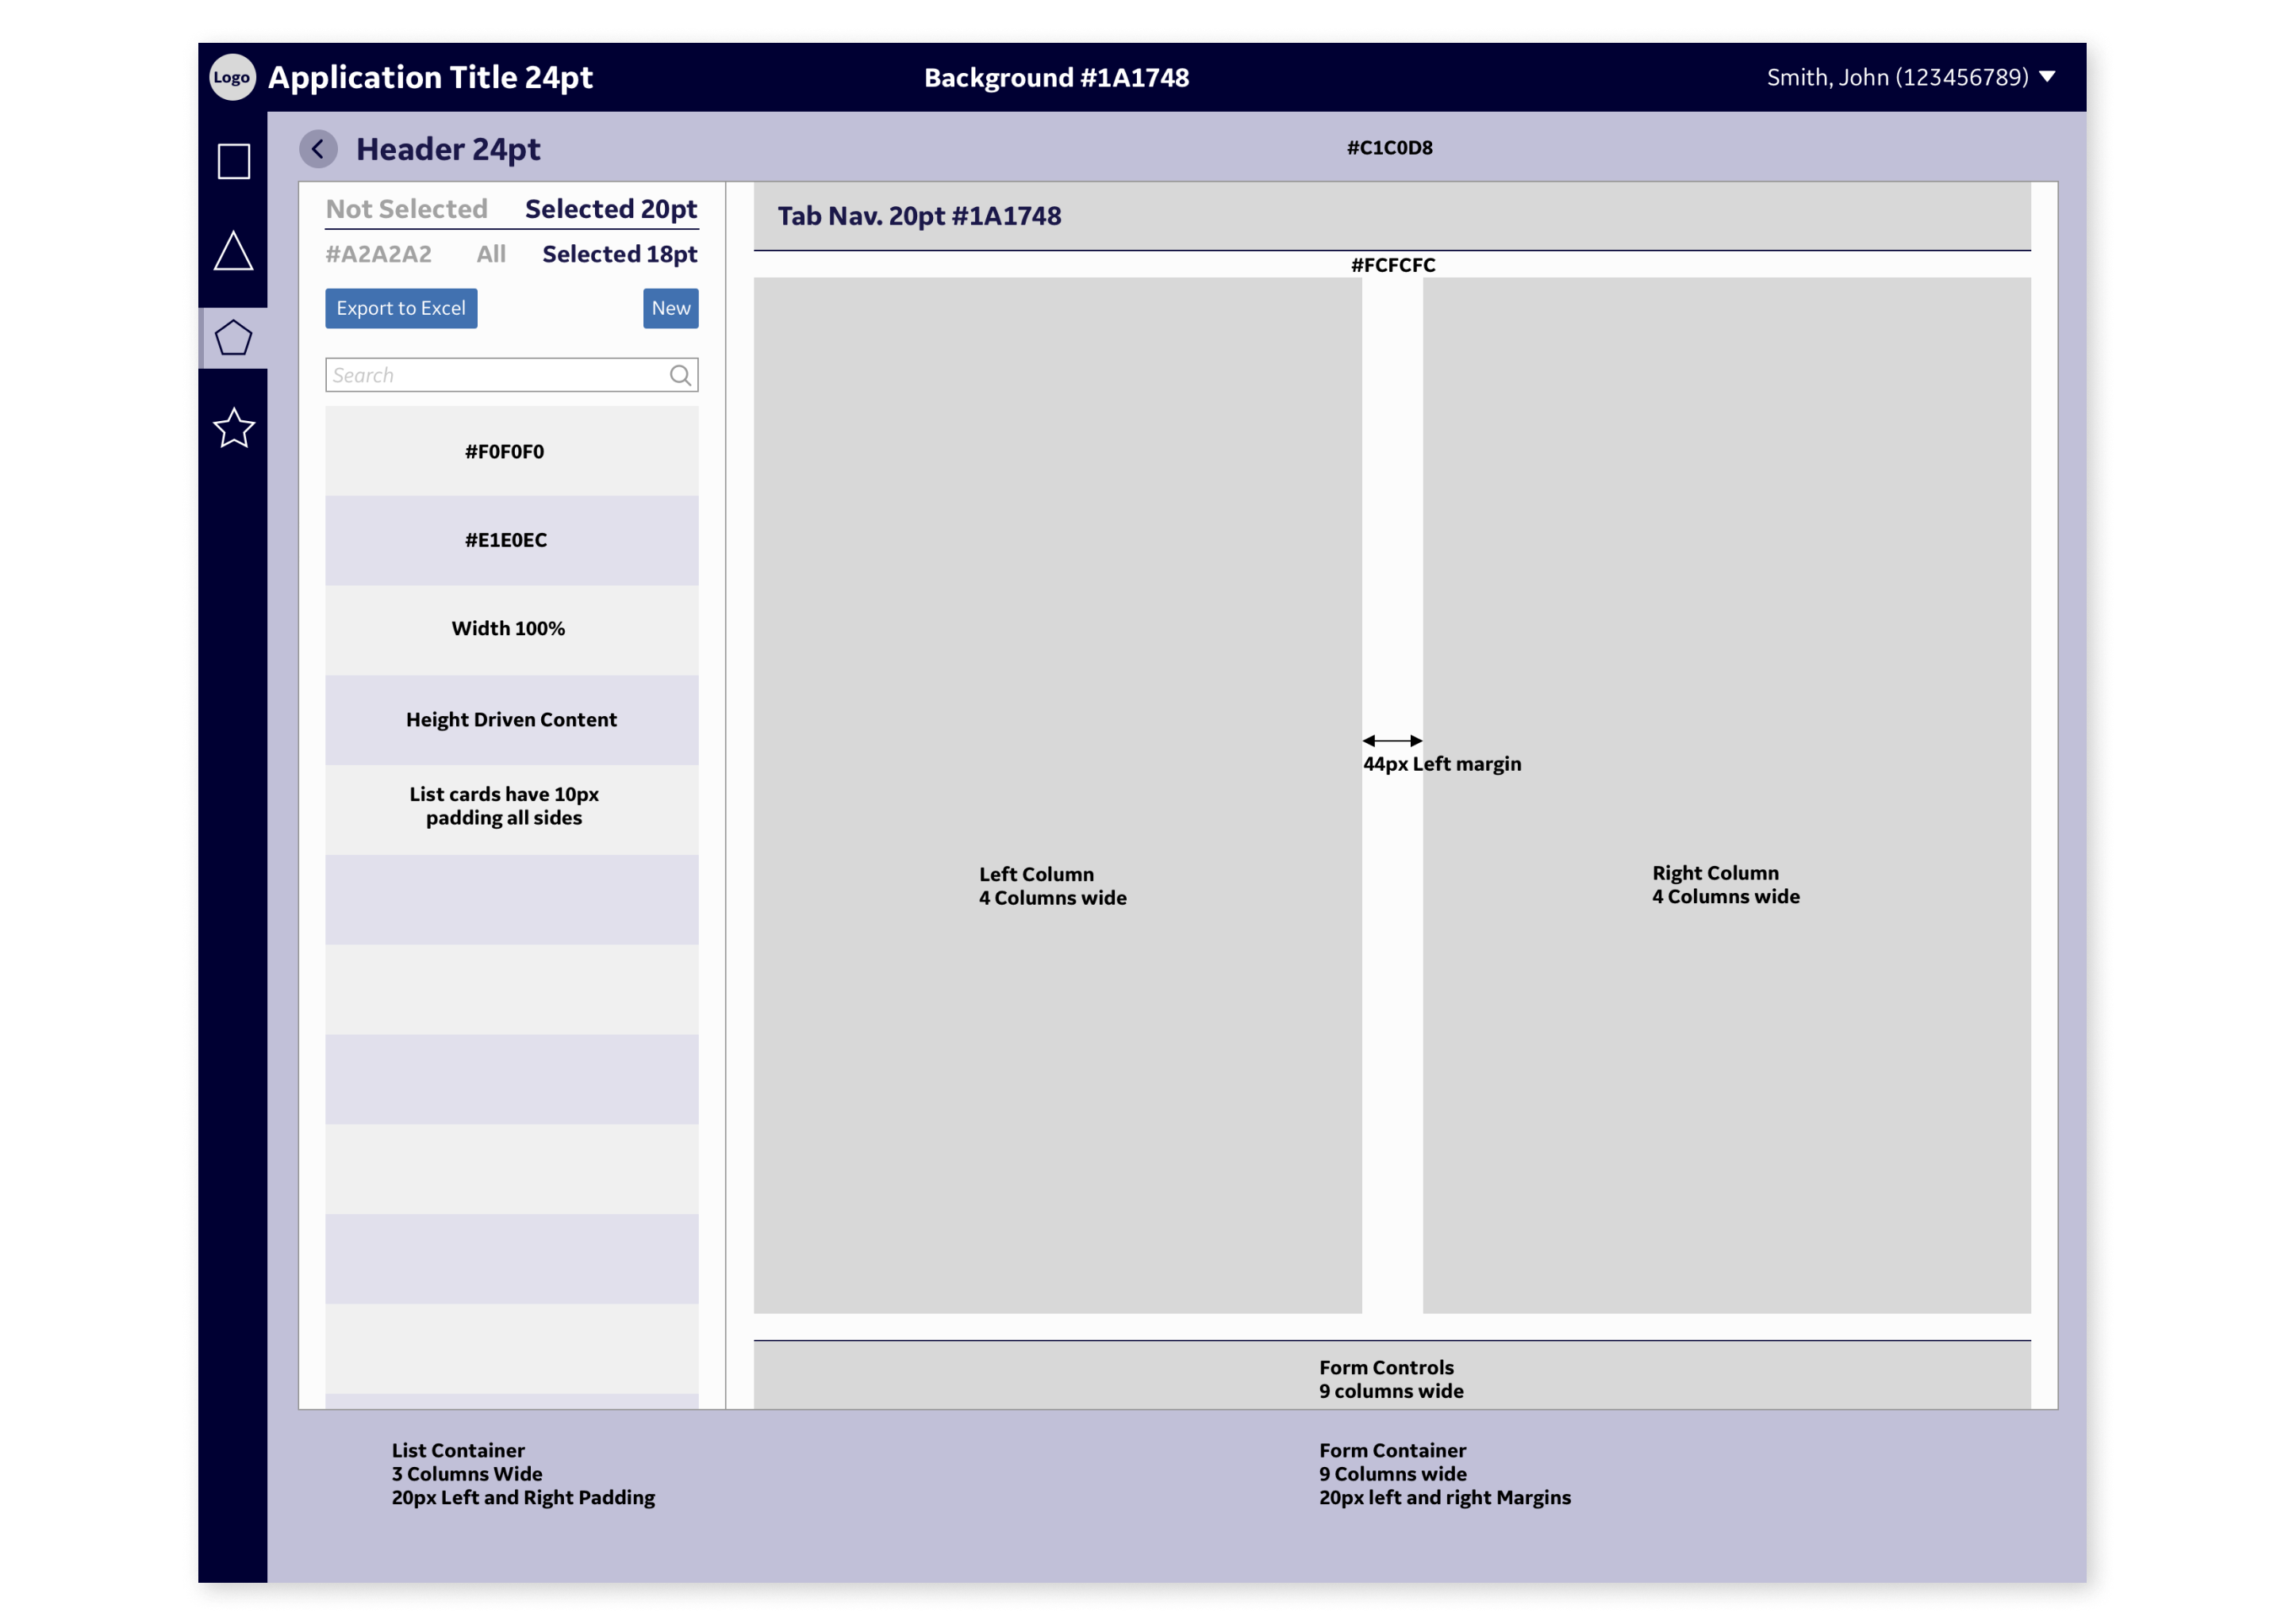Switch to the Selected 20pt tab

tap(610, 209)
